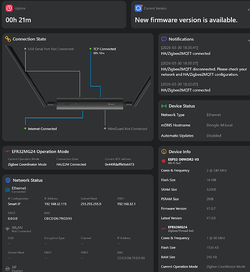The height and width of the screenshot is (272, 250).
Task: Click the WLAN Not Connected heading
Action: click(x=21, y=229)
